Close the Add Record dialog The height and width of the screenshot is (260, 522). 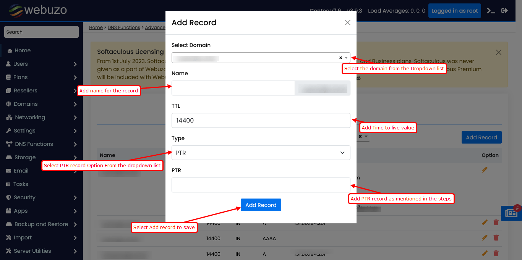[x=347, y=23]
